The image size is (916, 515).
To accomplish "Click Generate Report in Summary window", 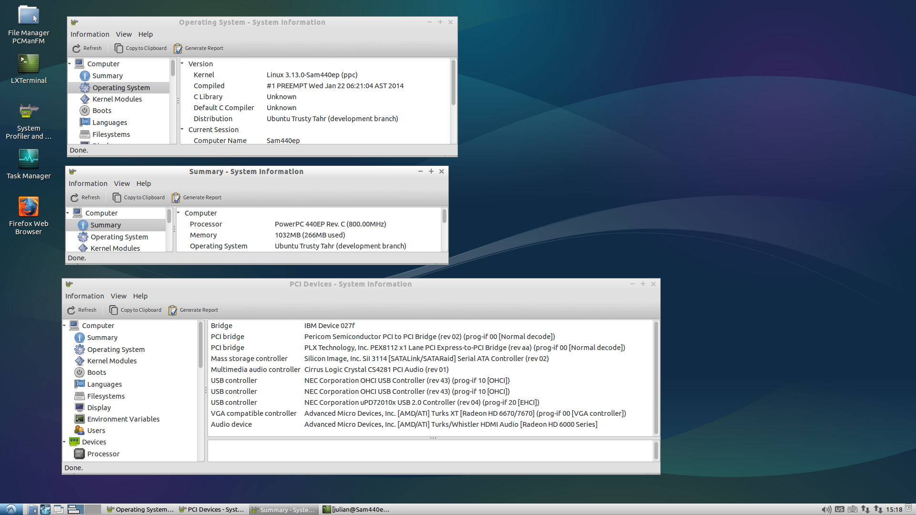I will tap(197, 197).
